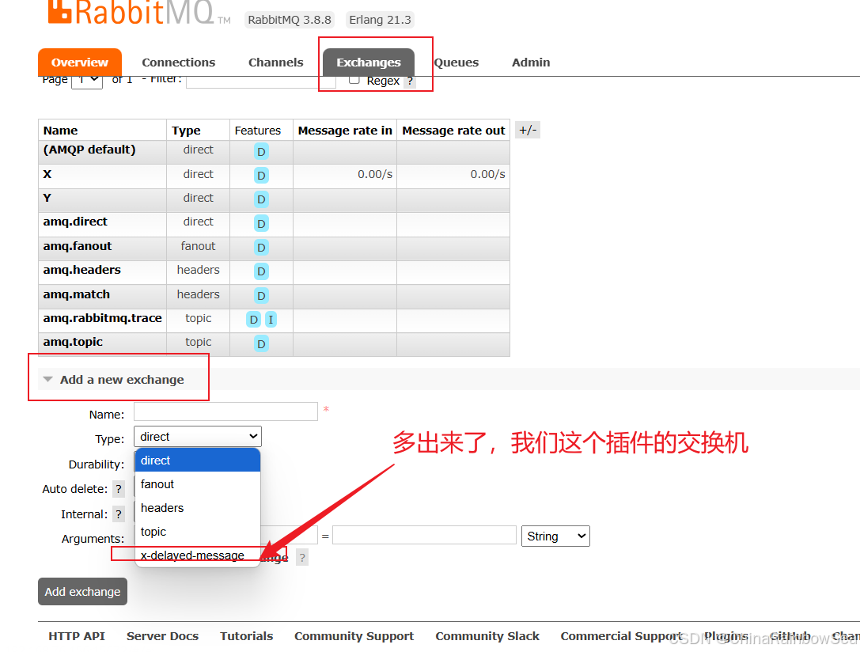
Task: Open the Commercial Support link
Action: pos(621,636)
